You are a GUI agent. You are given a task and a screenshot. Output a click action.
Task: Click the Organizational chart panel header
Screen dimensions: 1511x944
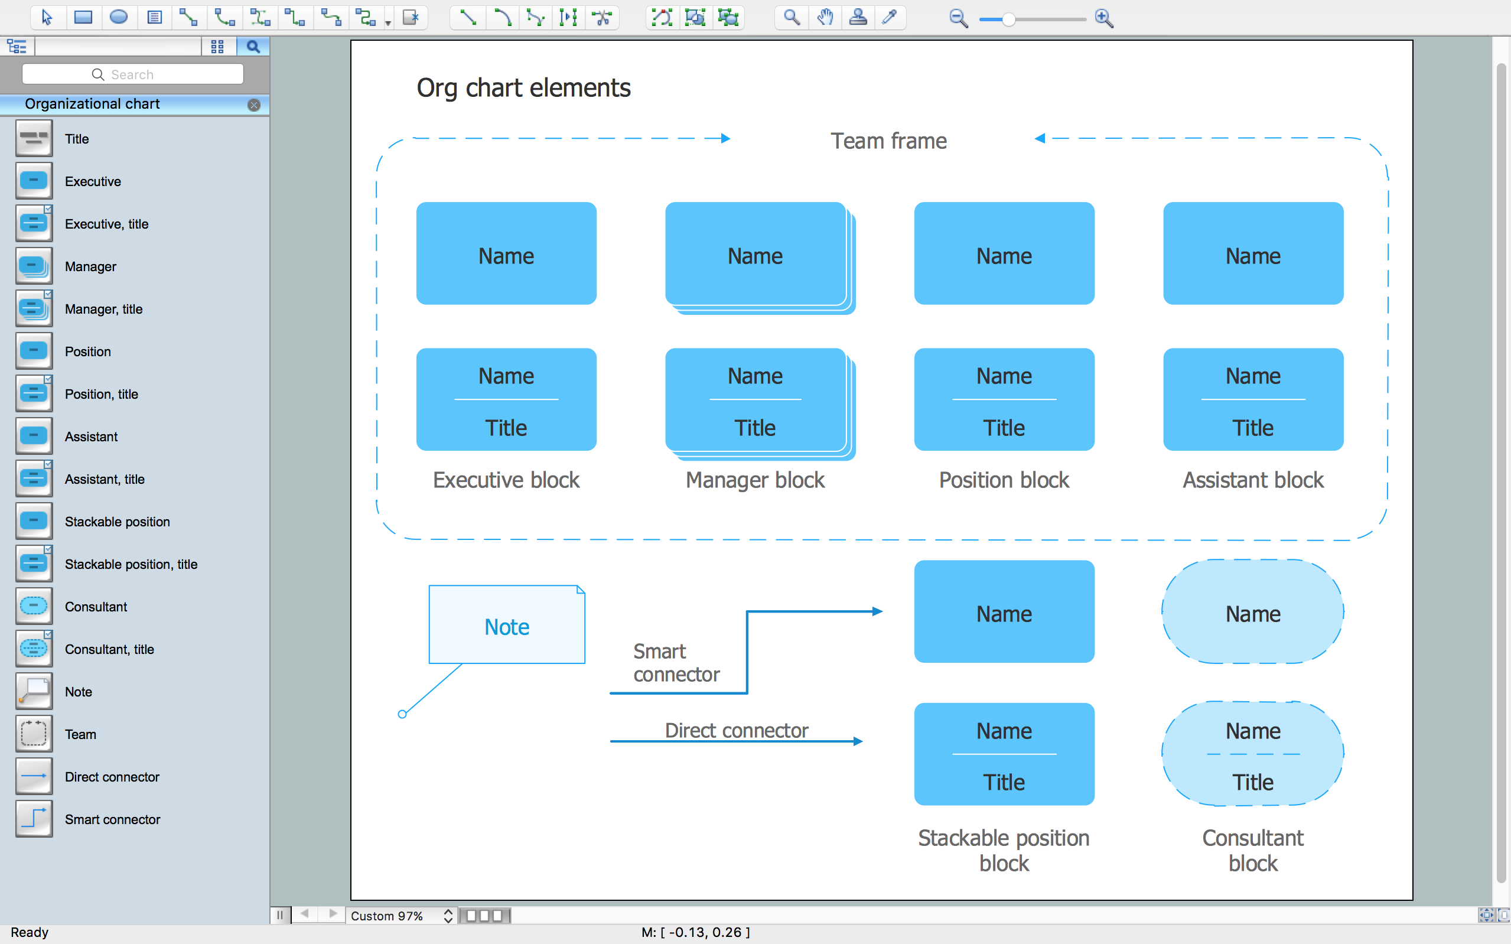click(x=131, y=105)
